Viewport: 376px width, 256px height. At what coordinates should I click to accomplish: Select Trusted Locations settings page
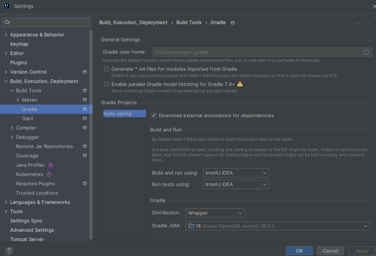coord(37,193)
